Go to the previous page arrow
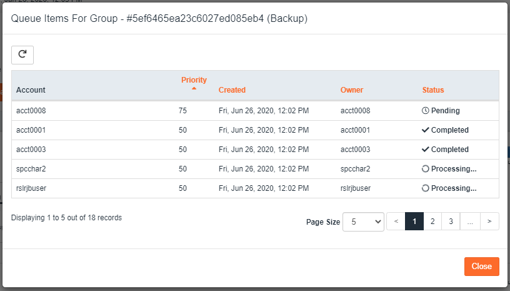Viewport: 510px width, 291px height. pos(396,222)
